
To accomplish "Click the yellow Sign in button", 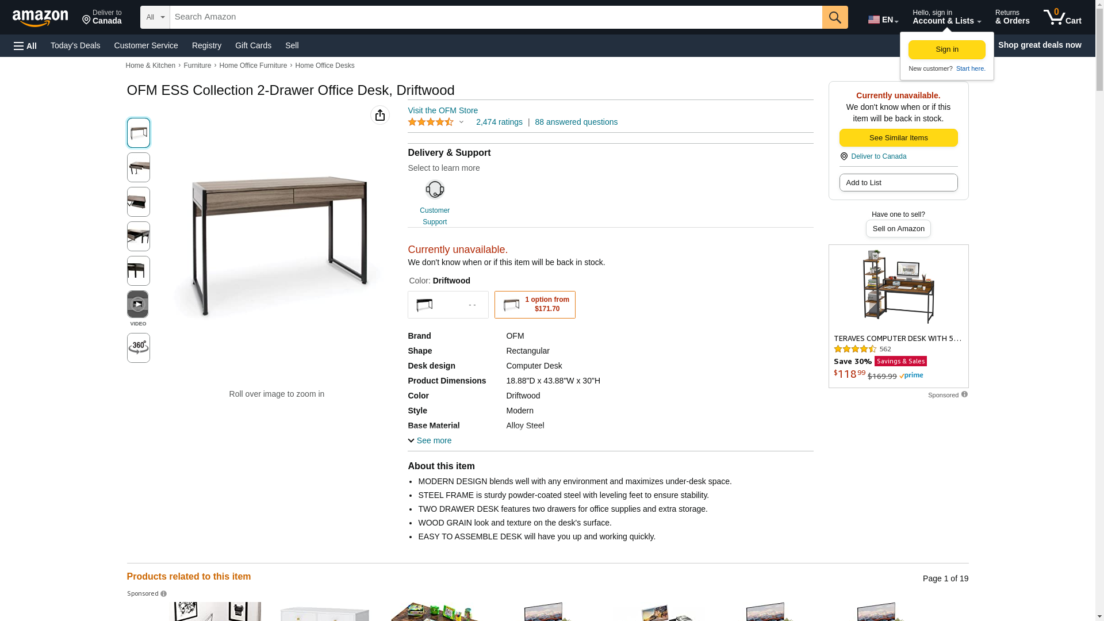I will (946, 49).
